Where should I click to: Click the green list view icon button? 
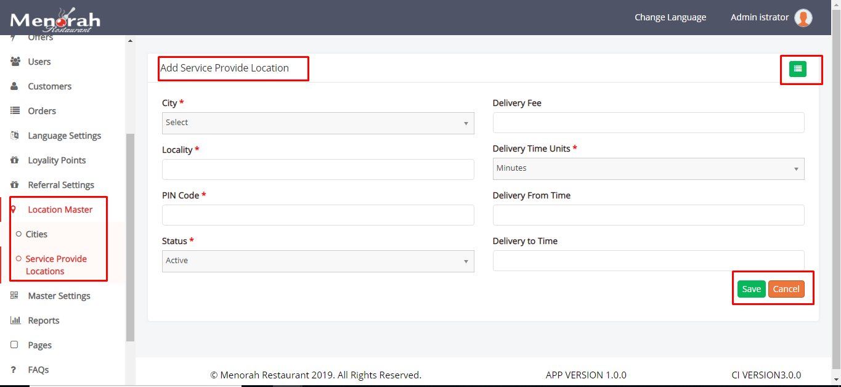pyautogui.click(x=797, y=69)
